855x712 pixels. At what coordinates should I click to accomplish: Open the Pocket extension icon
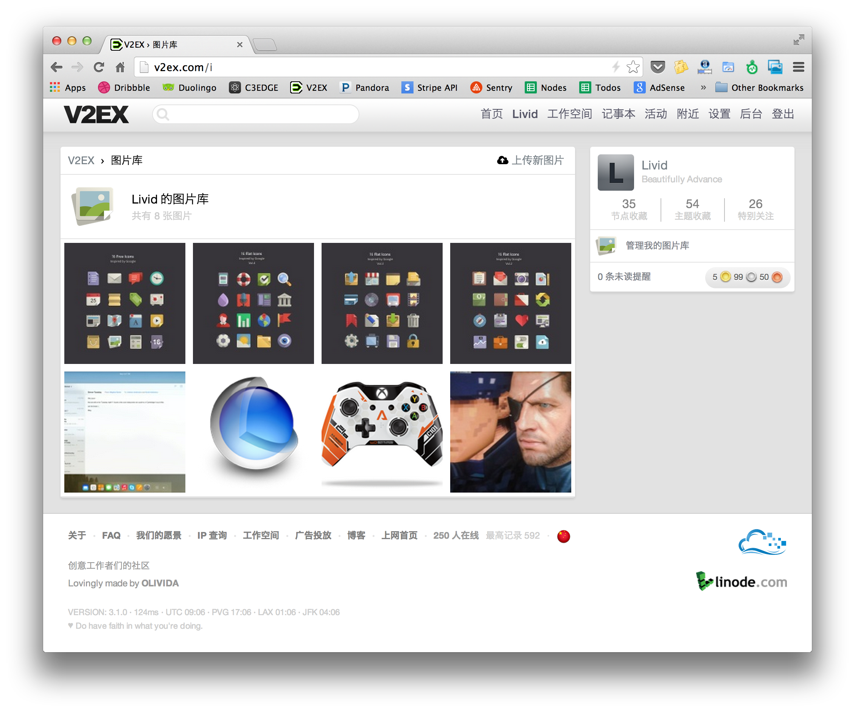point(658,67)
